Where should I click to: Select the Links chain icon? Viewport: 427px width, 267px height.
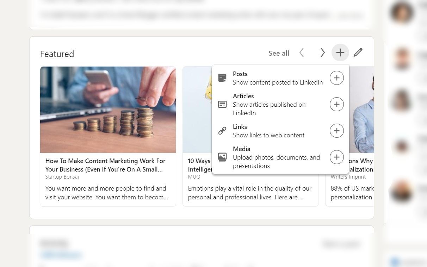click(222, 130)
